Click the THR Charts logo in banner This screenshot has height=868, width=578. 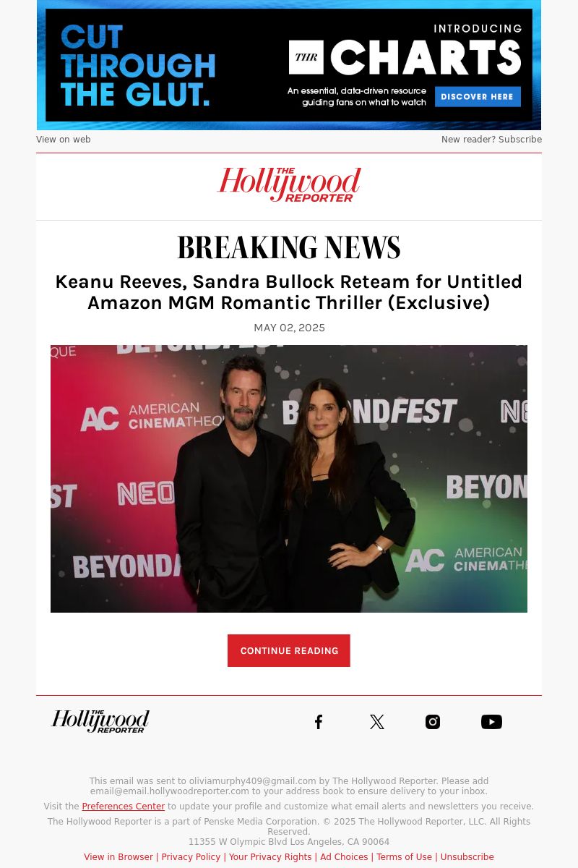click(x=405, y=58)
